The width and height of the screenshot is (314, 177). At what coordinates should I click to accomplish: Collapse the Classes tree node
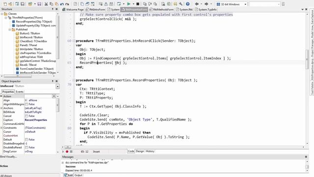point(2,14)
